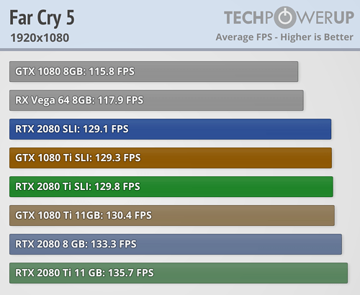Click the blue RTX 2080 SLI bar

171,129
